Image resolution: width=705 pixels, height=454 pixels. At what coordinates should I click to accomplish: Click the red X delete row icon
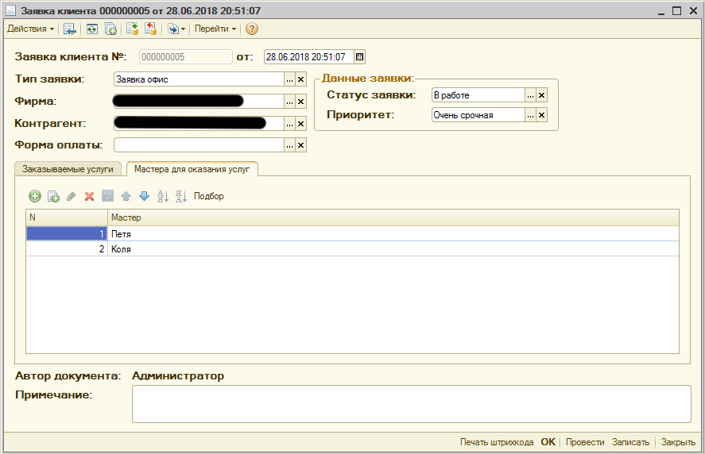pos(89,196)
